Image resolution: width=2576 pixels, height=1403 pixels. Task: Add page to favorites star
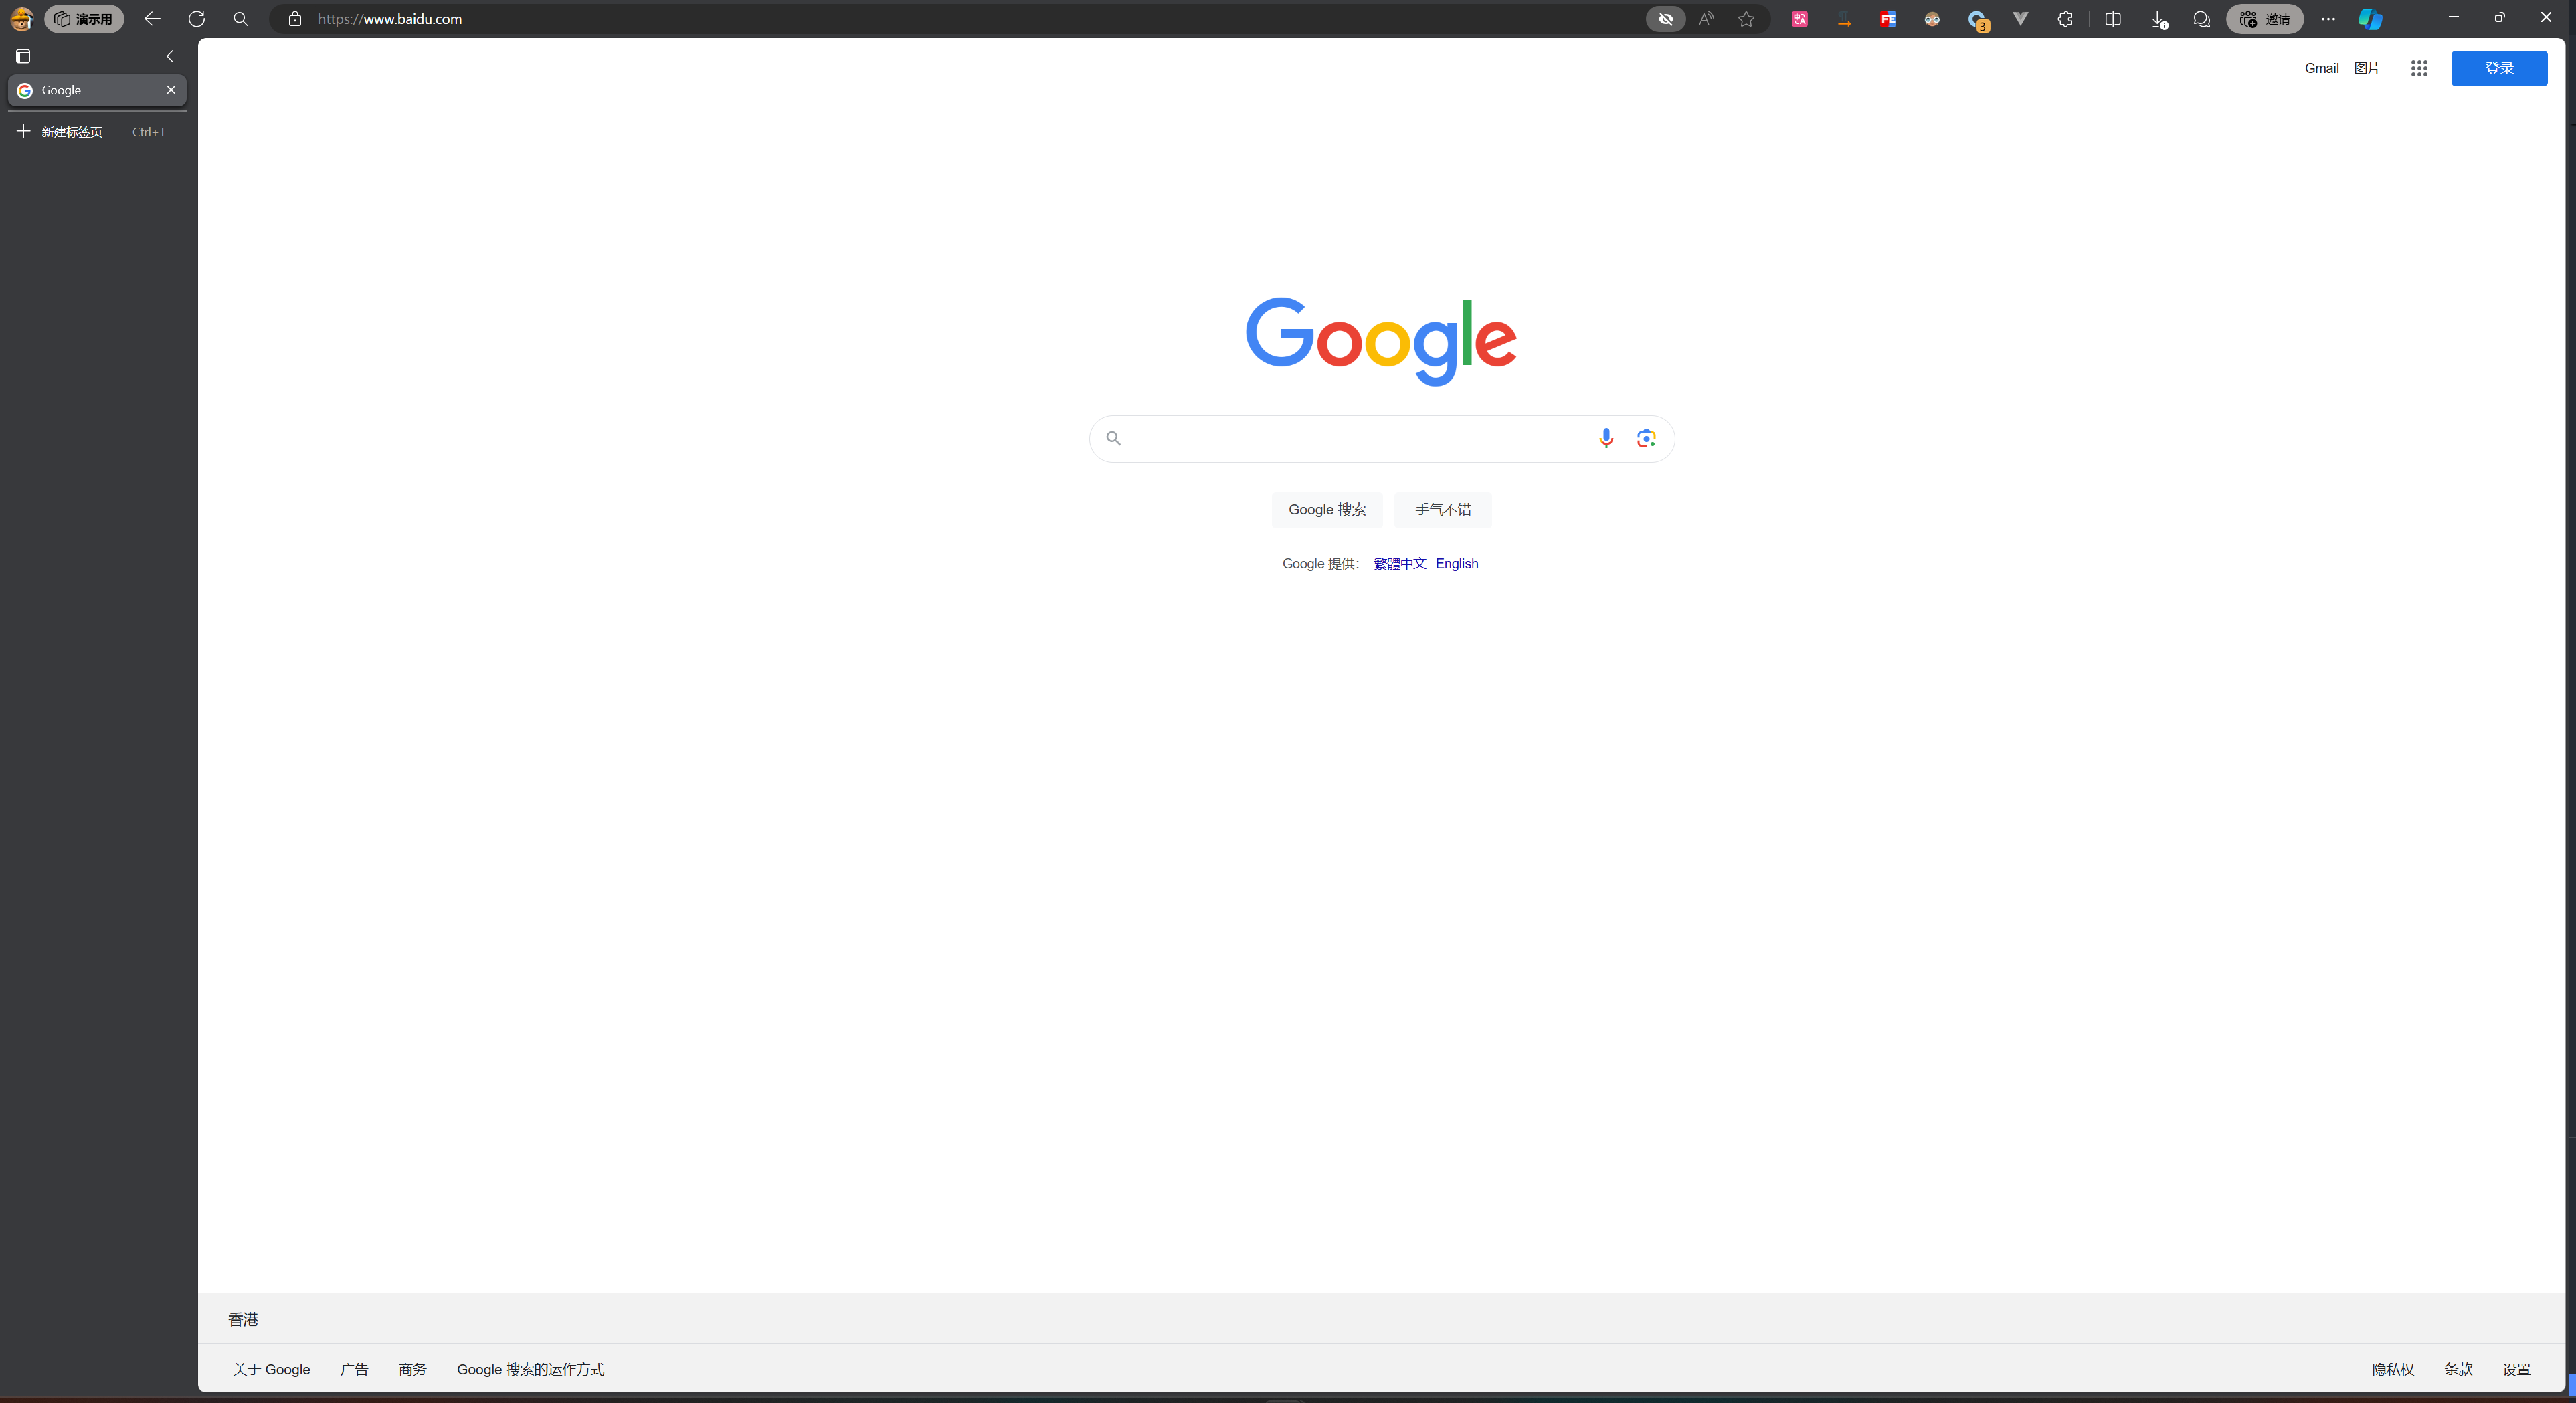tap(1746, 19)
